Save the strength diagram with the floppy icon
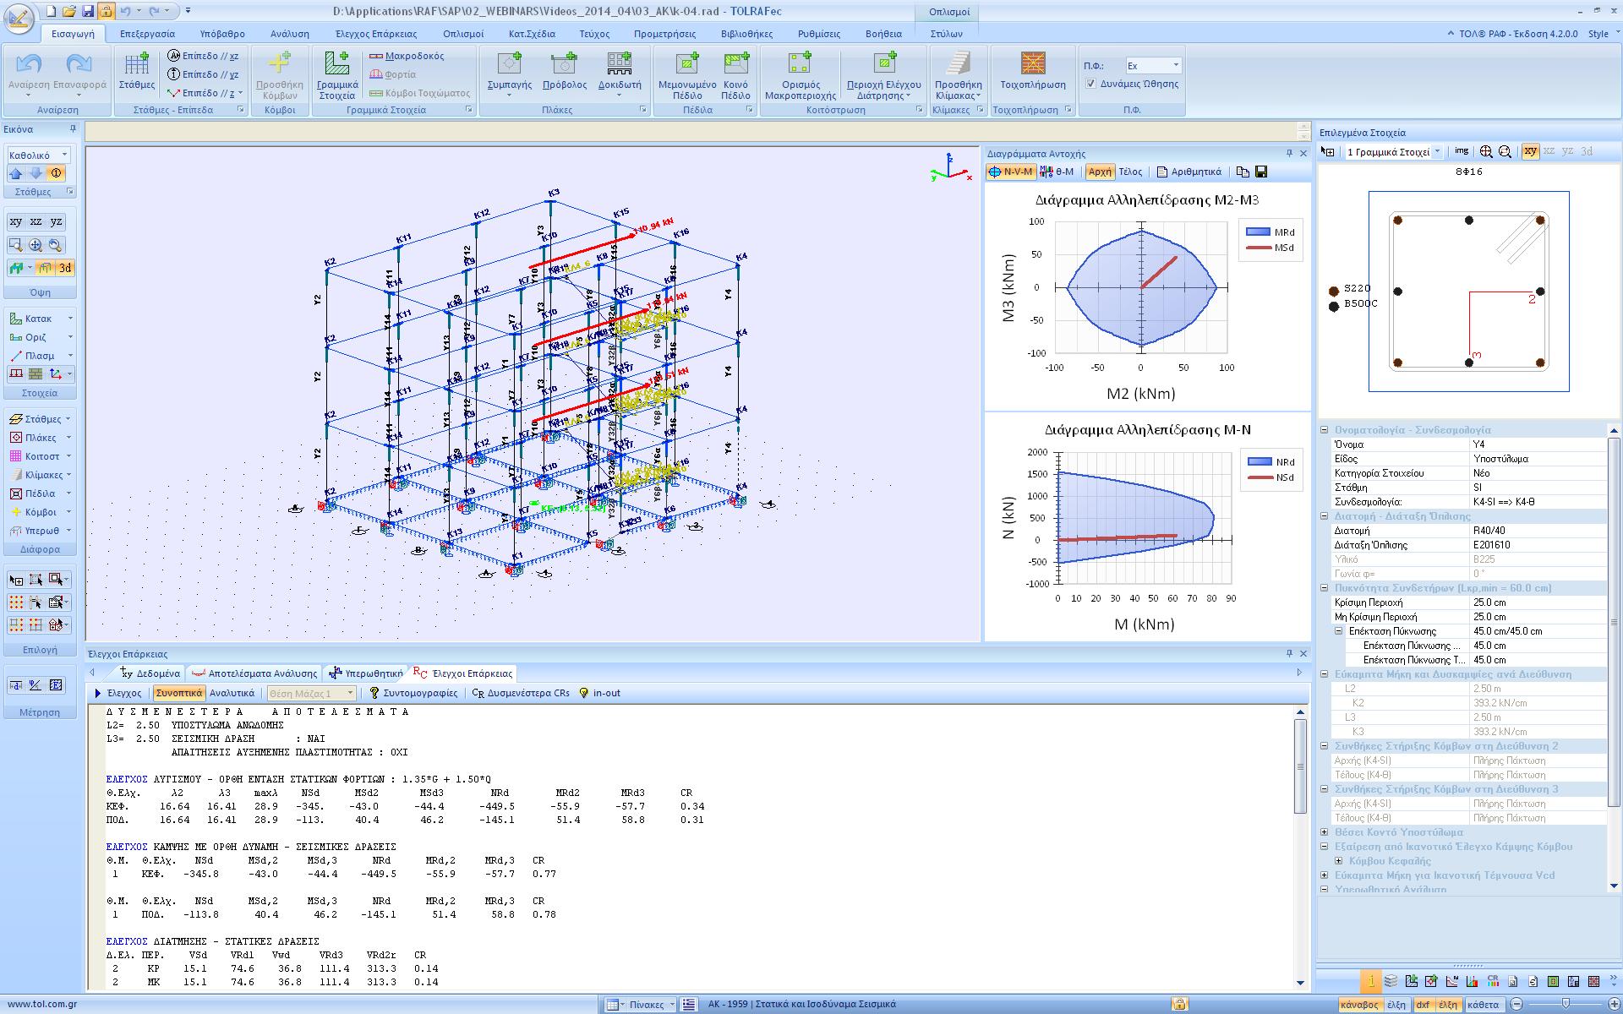1623x1014 pixels. click(x=1261, y=172)
